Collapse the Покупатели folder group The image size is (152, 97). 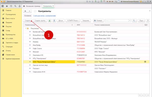point(26,28)
